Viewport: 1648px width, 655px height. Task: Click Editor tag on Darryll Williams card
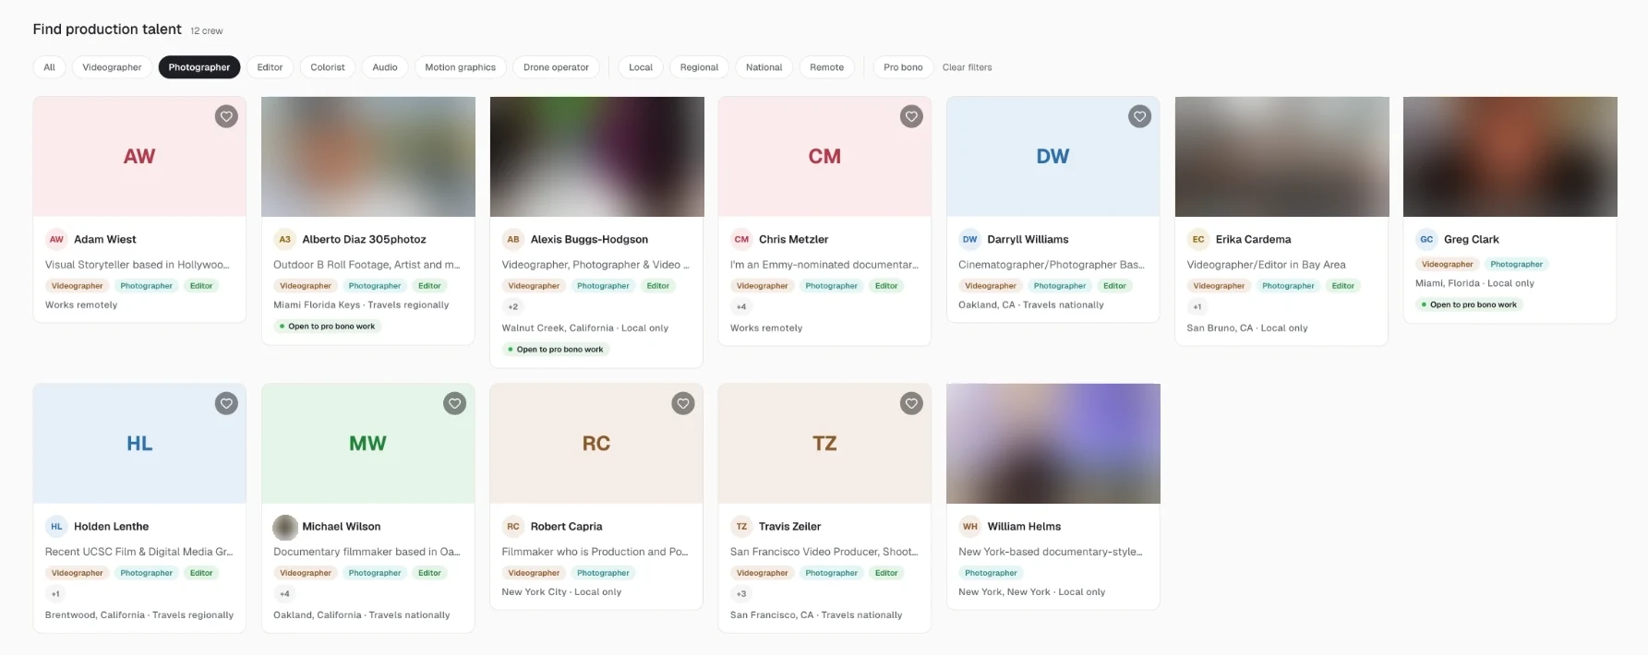point(1114,286)
